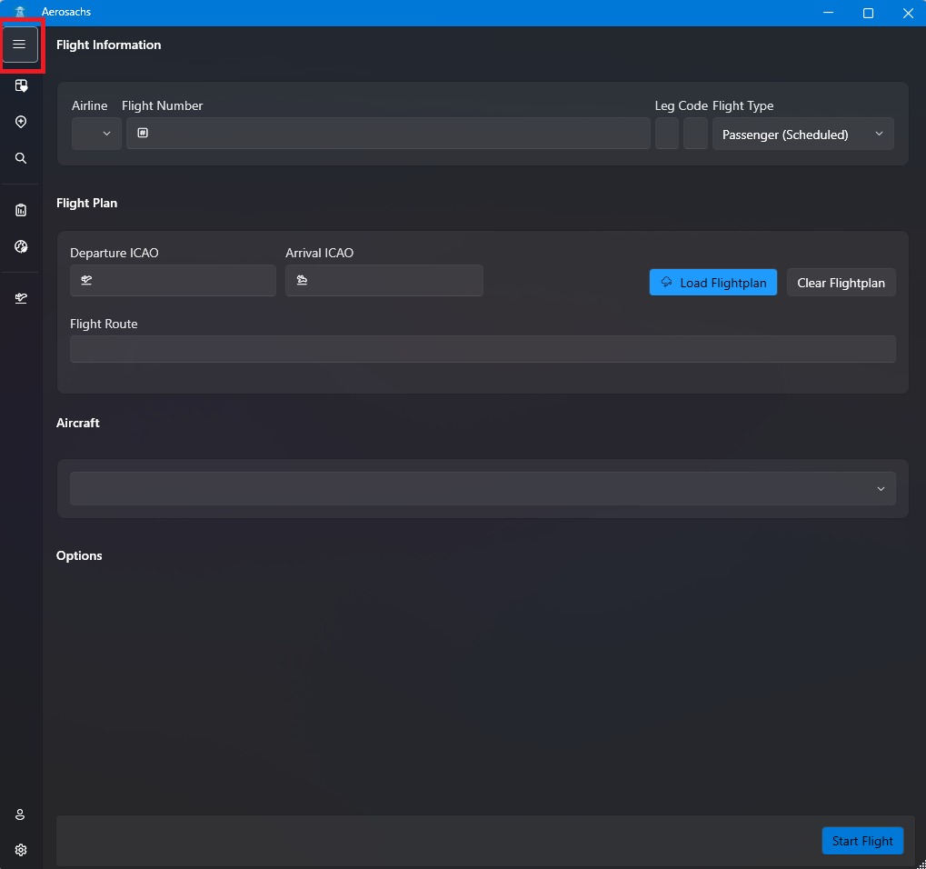The image size is (926, 869).
Task: Click the globe sidebar icon
Action: [x=21, y=246]
